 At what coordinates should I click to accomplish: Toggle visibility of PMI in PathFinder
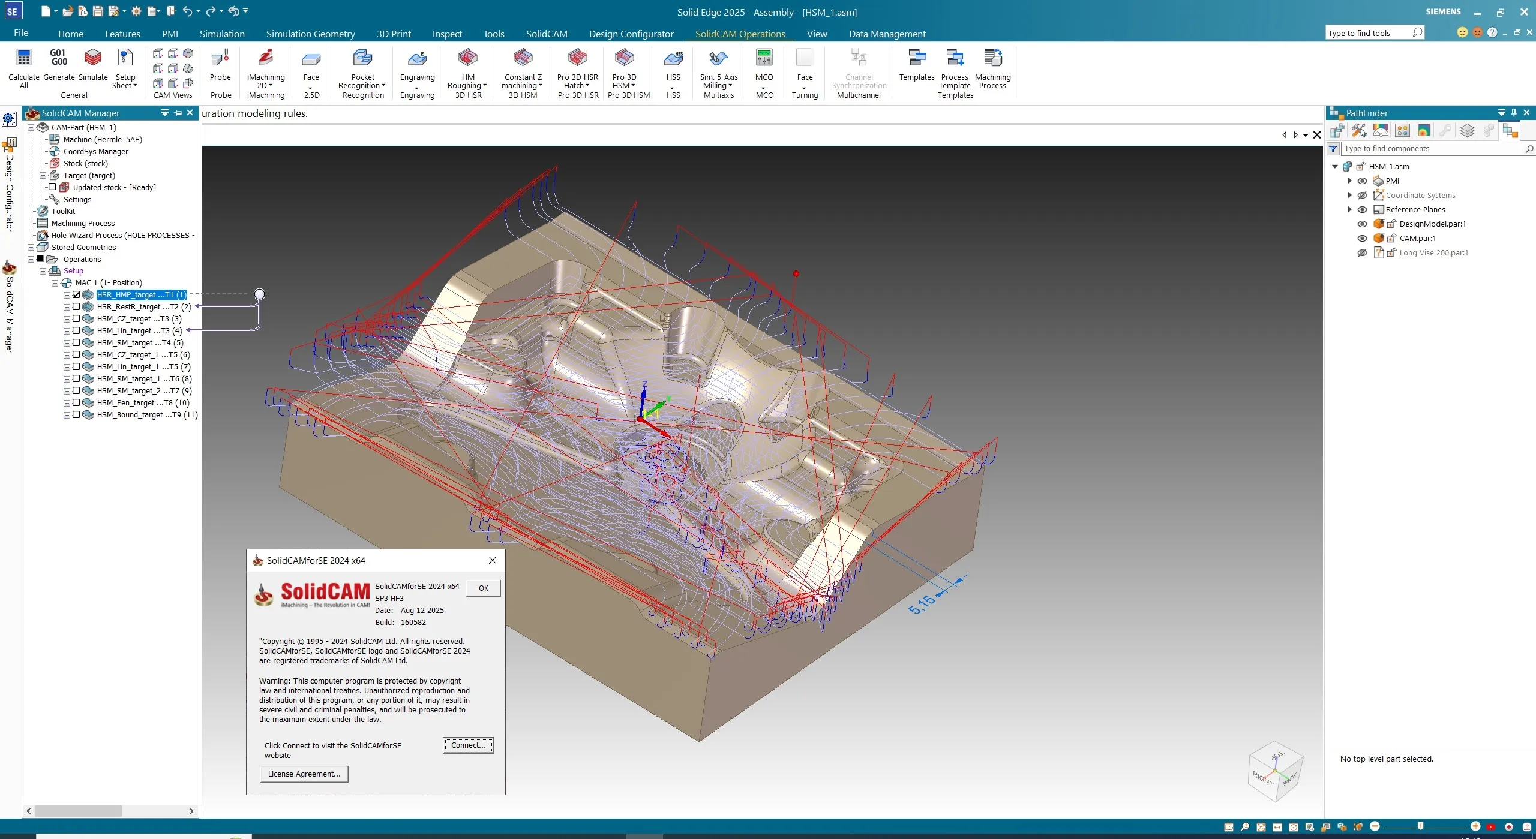1362,181
